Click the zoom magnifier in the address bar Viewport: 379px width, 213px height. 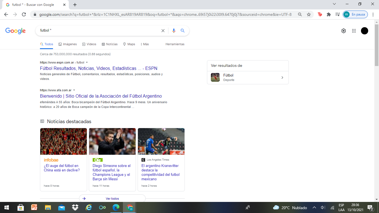(300, 14)
